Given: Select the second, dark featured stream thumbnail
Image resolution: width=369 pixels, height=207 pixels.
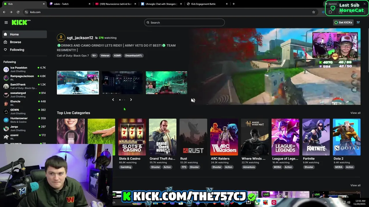Looking at the screenshot, I should [122, 83].
